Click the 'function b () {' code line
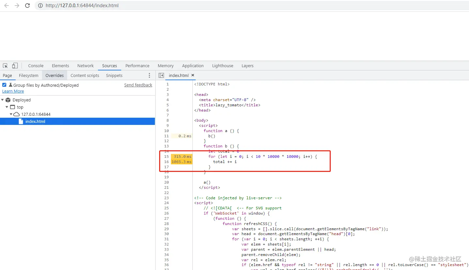 click(221, 146)
